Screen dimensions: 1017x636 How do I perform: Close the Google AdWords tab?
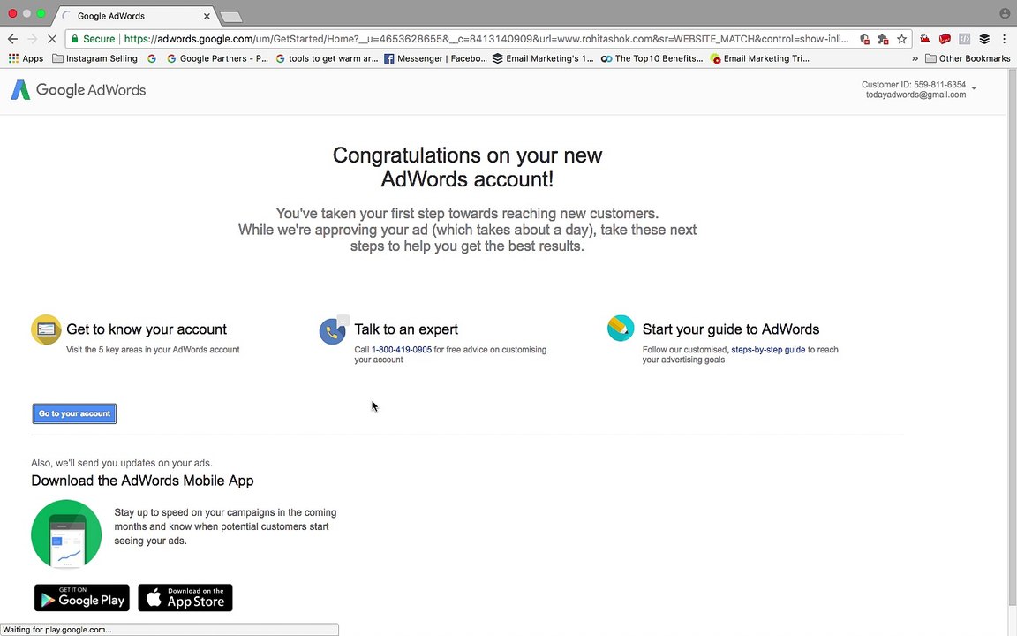pyautogui.click(x=207, y=16)
